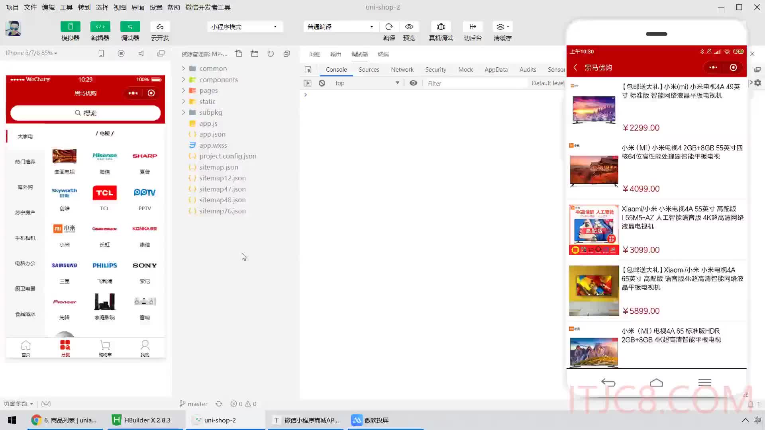Click the 搜索 search box in simulator
Image resolution: width=765 pixels, height=430 pixels.
click(x=85, y=113)
